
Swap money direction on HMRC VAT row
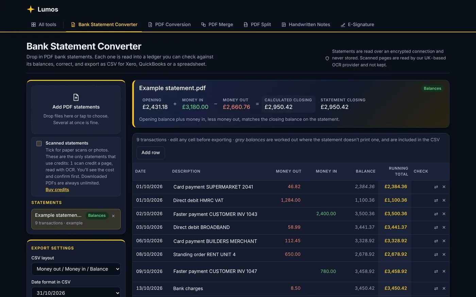[436, 200]
